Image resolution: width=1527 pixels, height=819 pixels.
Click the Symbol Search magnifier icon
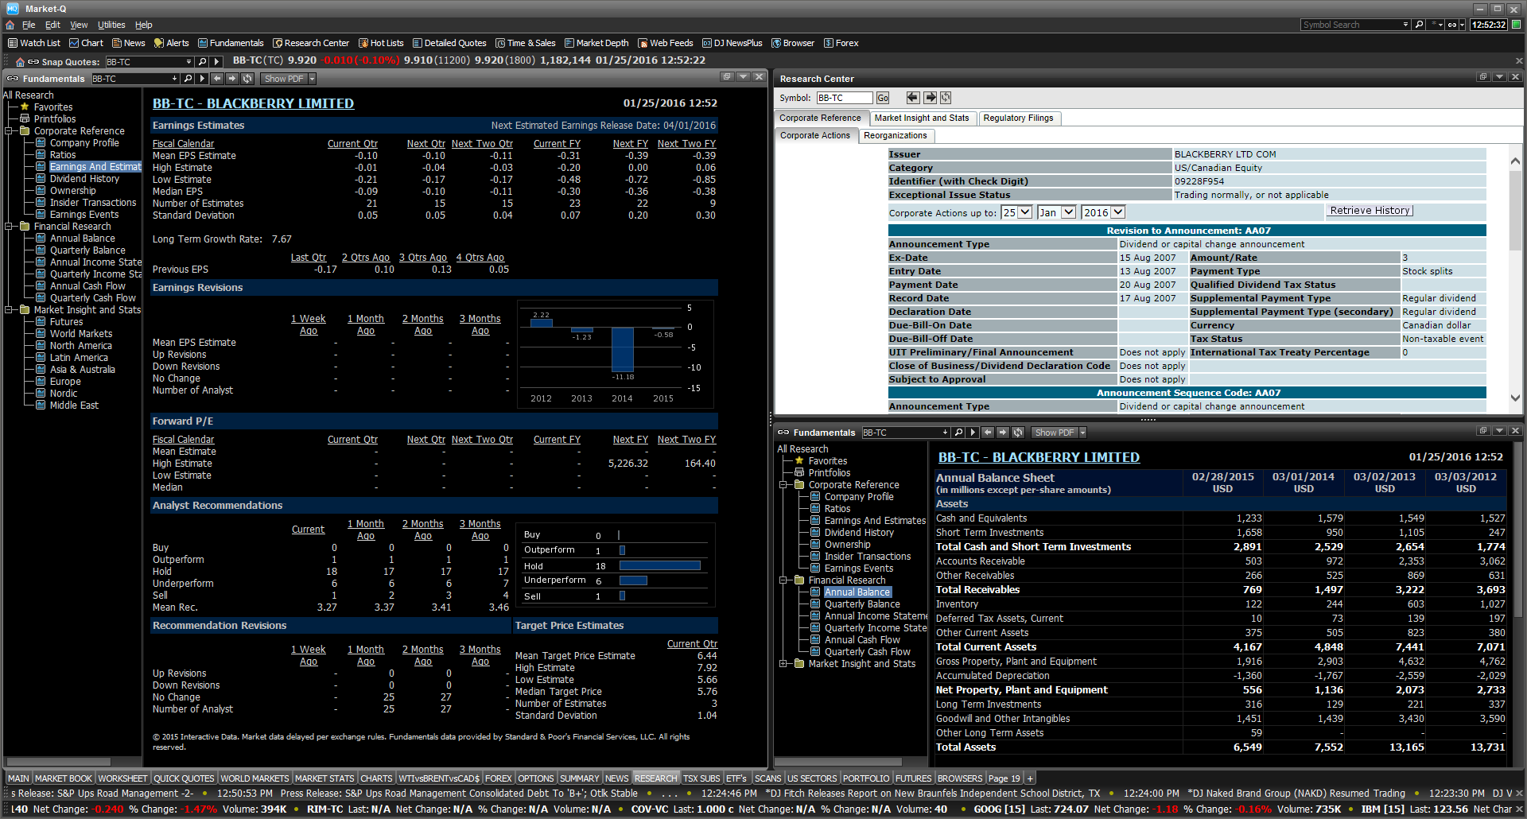pyautogui.click(x=1420, y=25)
